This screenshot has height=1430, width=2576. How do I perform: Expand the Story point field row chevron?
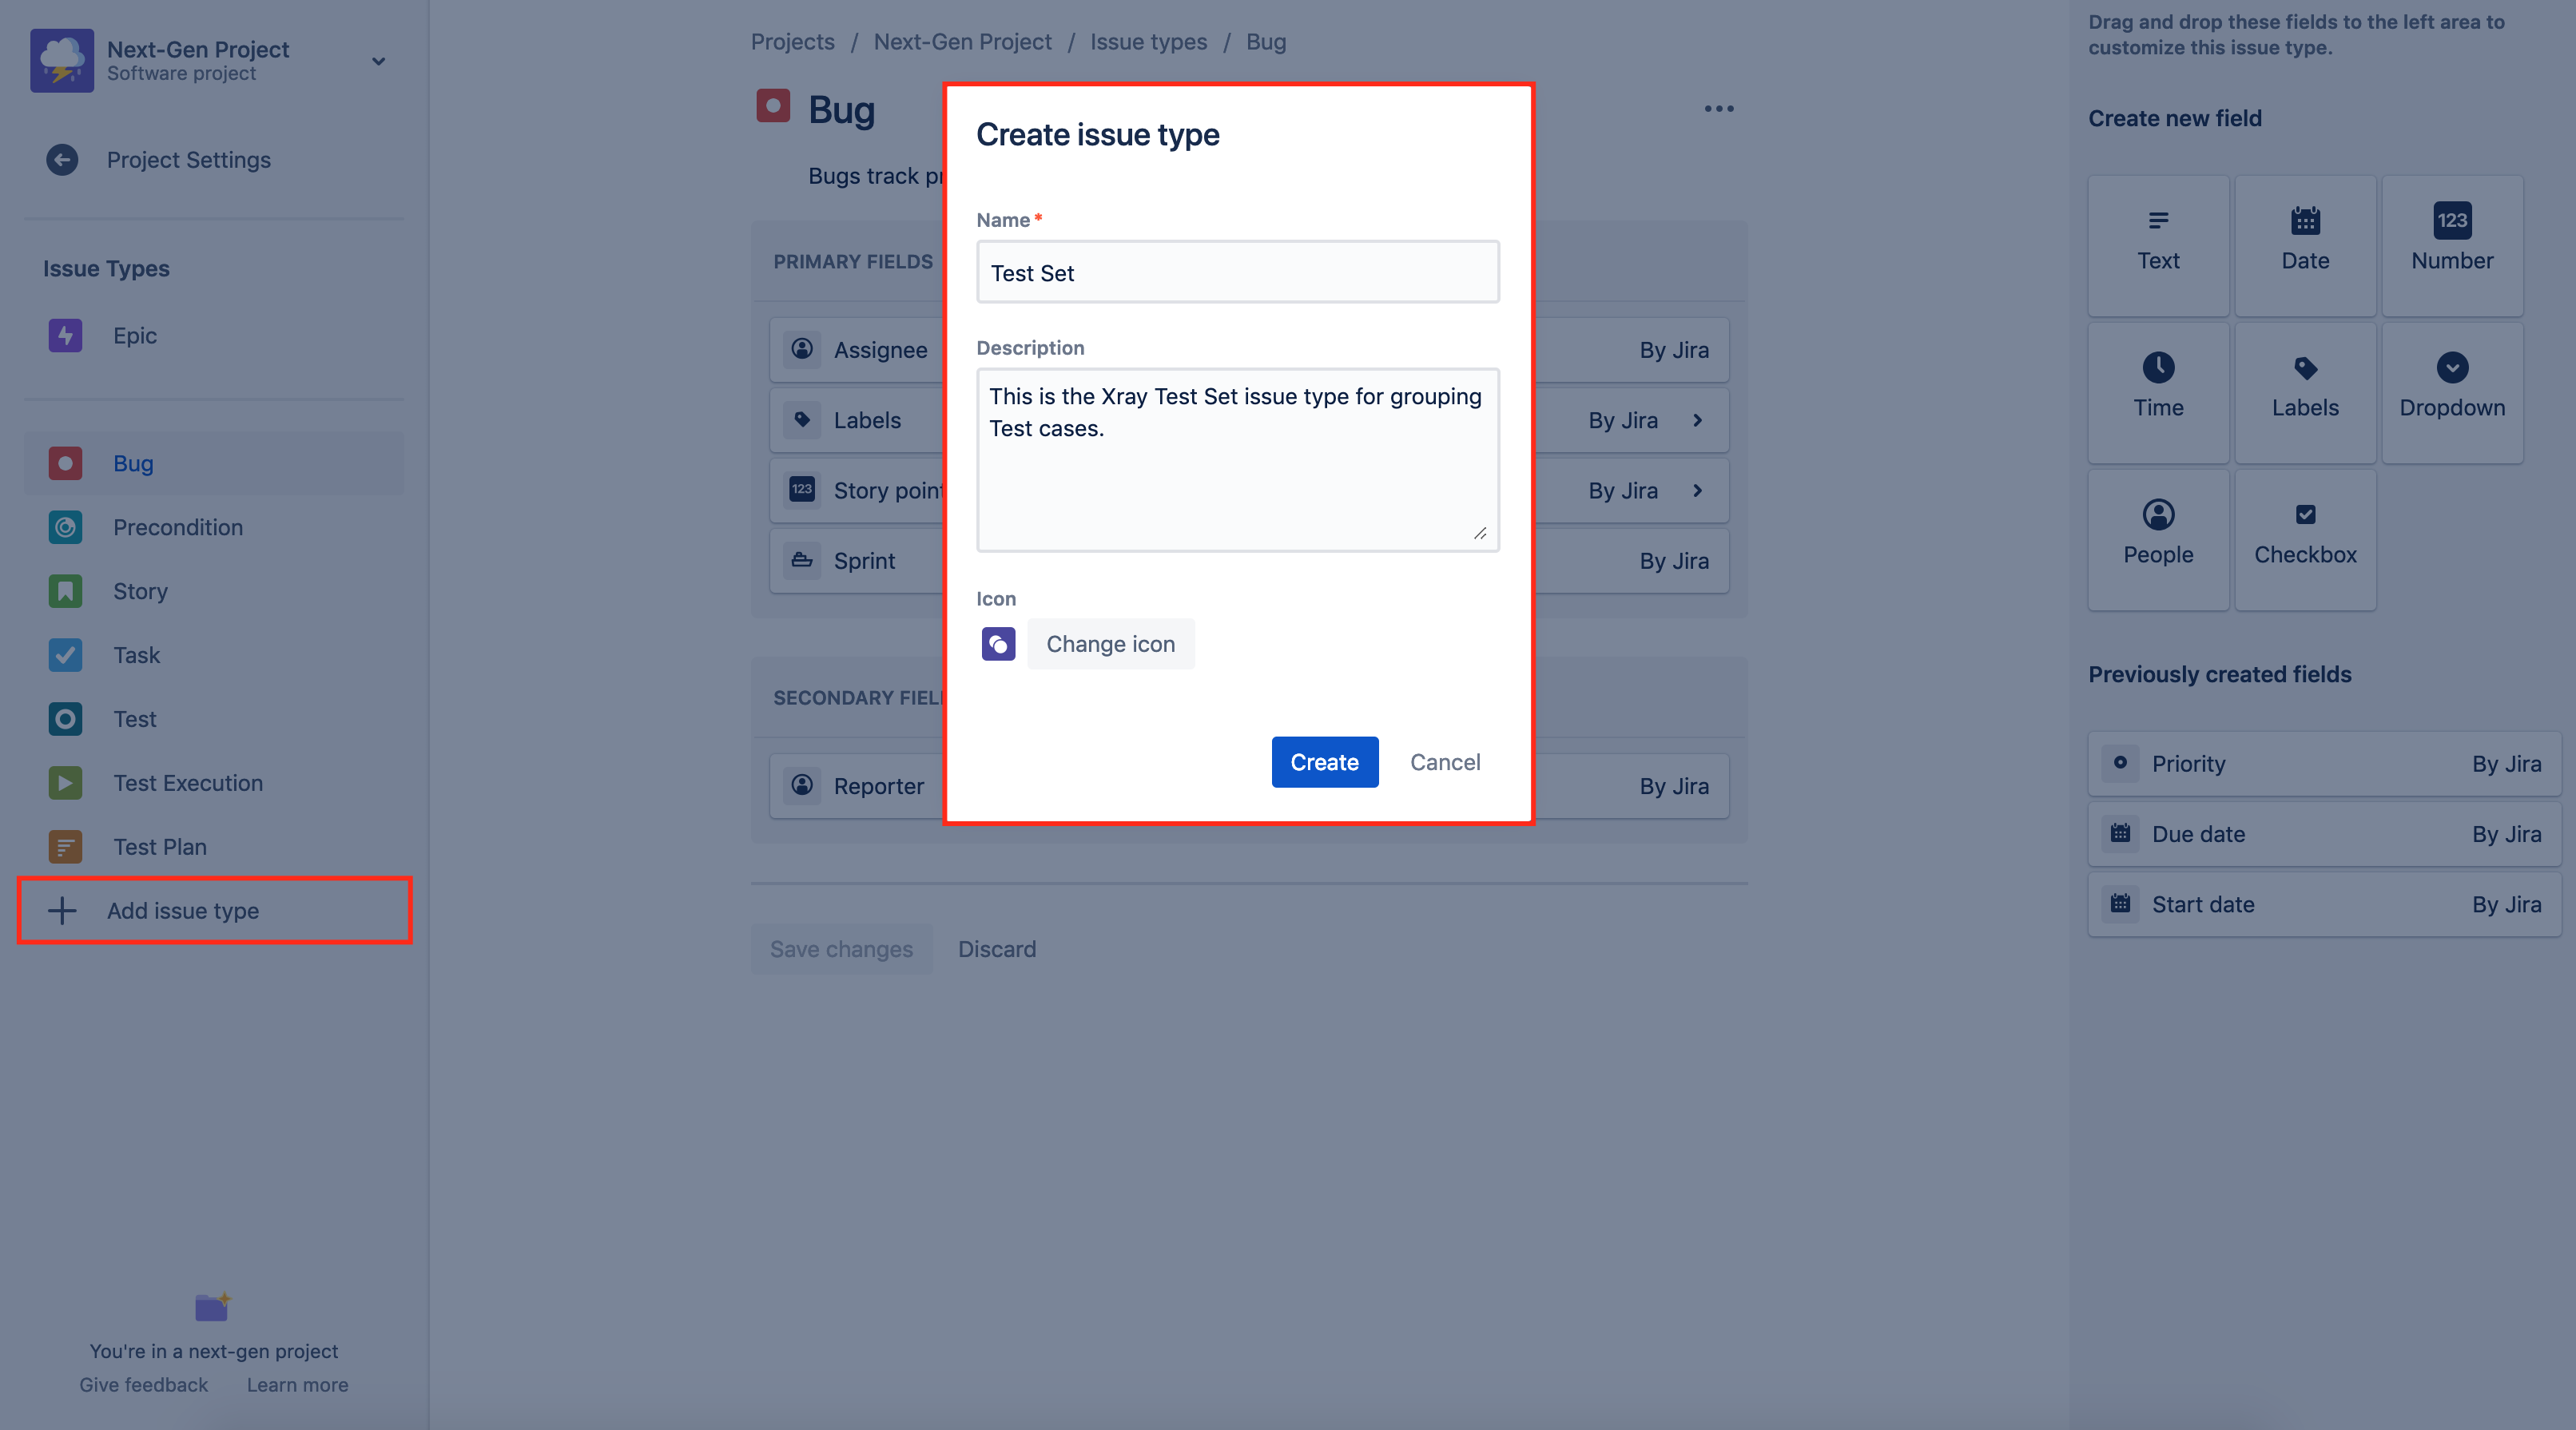pos(1698,490)
